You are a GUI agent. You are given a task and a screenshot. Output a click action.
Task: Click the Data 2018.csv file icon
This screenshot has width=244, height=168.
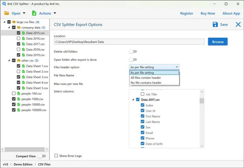(23, 50)
